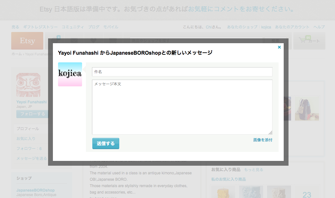
Task: Open the モバイル mobile link
Action: [111, 27]
